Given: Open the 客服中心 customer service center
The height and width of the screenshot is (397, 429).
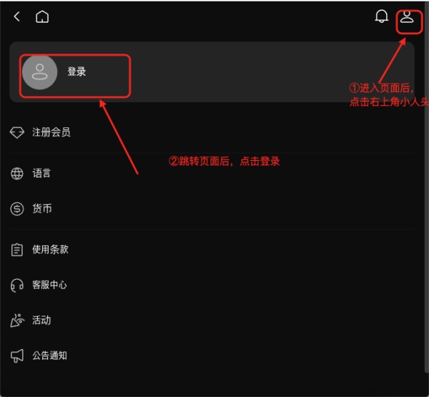Looking at the screenshot, I should tap(212, 285).
